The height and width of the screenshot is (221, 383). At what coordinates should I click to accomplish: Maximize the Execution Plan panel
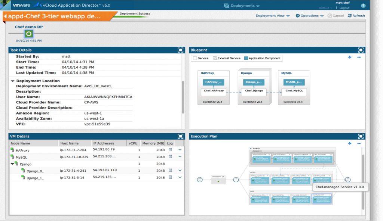[361, 136]
